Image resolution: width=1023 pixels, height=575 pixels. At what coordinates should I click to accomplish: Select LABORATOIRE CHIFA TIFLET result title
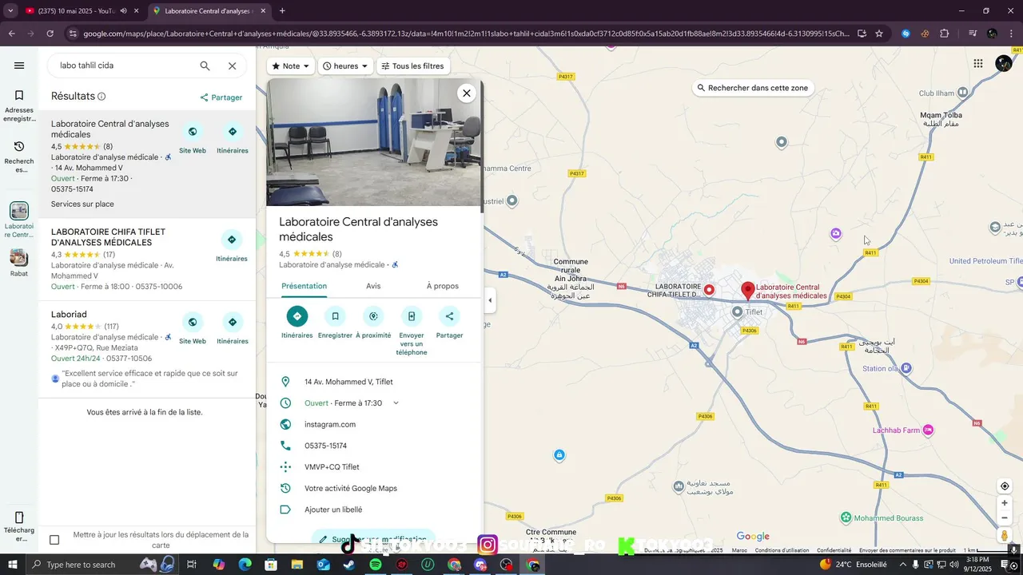(x=108, y=237)
